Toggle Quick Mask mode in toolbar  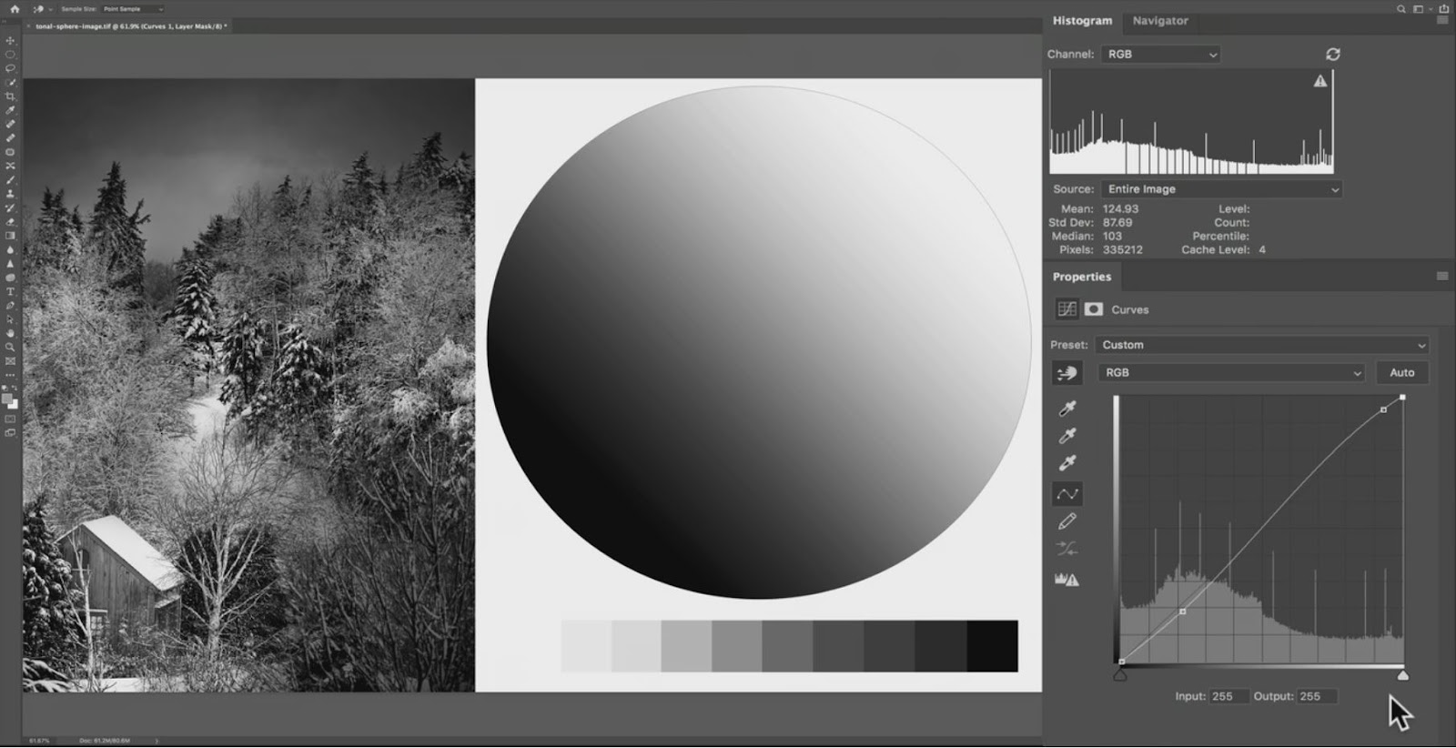tap(10, 419)
